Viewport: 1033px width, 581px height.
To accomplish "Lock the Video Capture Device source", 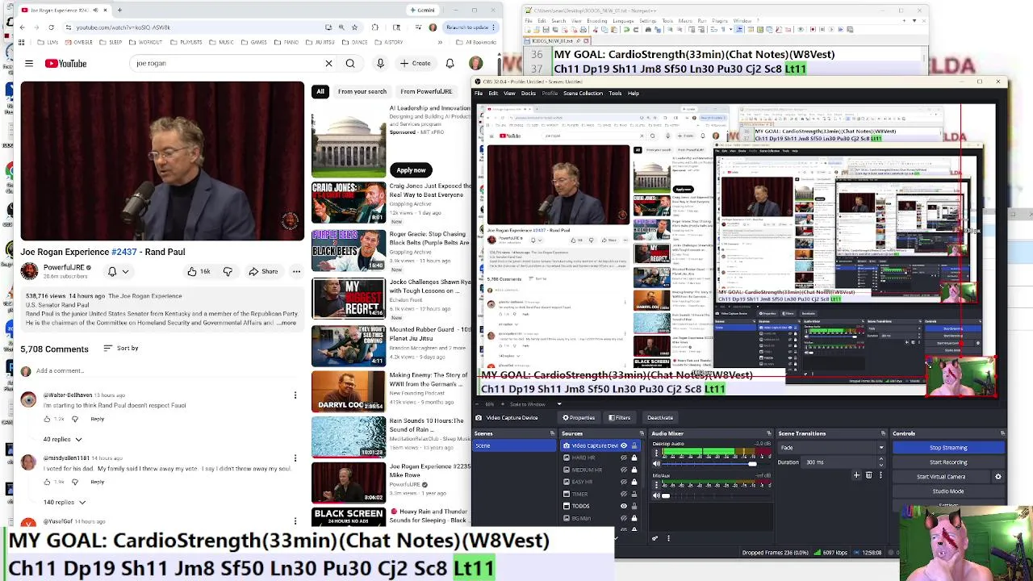I will tap(634, 445).
